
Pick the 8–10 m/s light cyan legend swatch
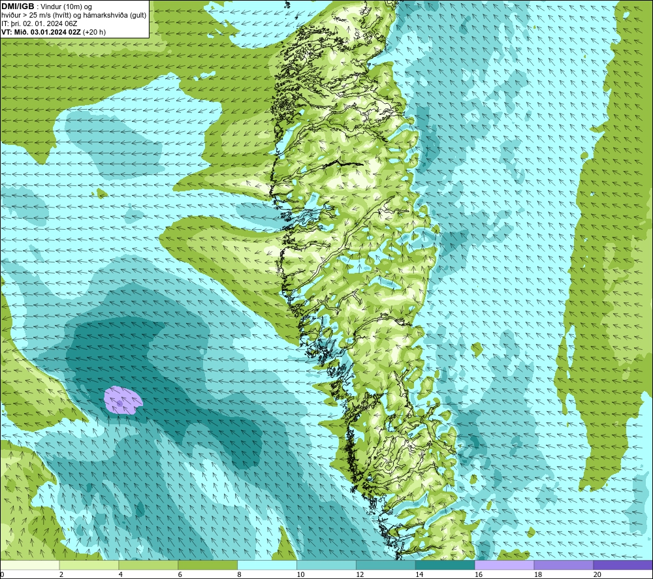(x=267, y=565)
